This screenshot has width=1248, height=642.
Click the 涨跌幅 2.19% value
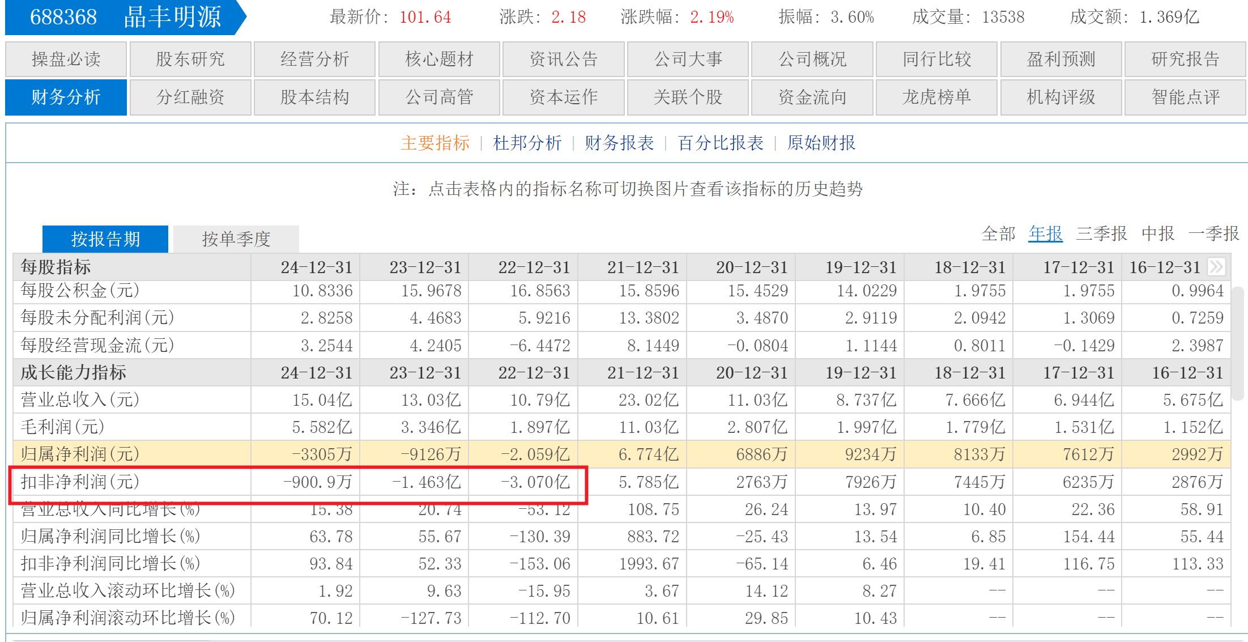tap(712, 17)
